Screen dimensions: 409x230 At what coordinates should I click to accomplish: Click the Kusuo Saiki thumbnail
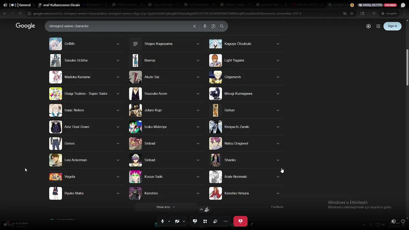[135, 177]
